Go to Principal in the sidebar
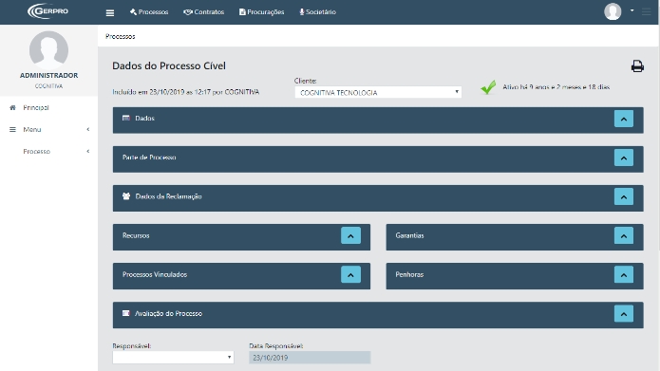The height and width of the screenshot is (371, 660). pyautogui.click(x=36, y=107)
